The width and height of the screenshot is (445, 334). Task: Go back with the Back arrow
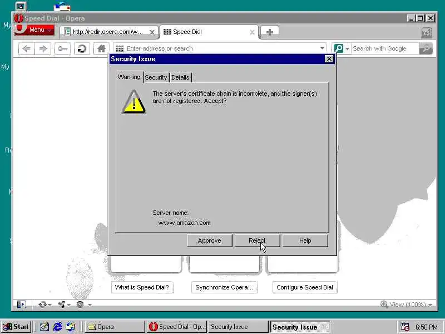point(26,48)
